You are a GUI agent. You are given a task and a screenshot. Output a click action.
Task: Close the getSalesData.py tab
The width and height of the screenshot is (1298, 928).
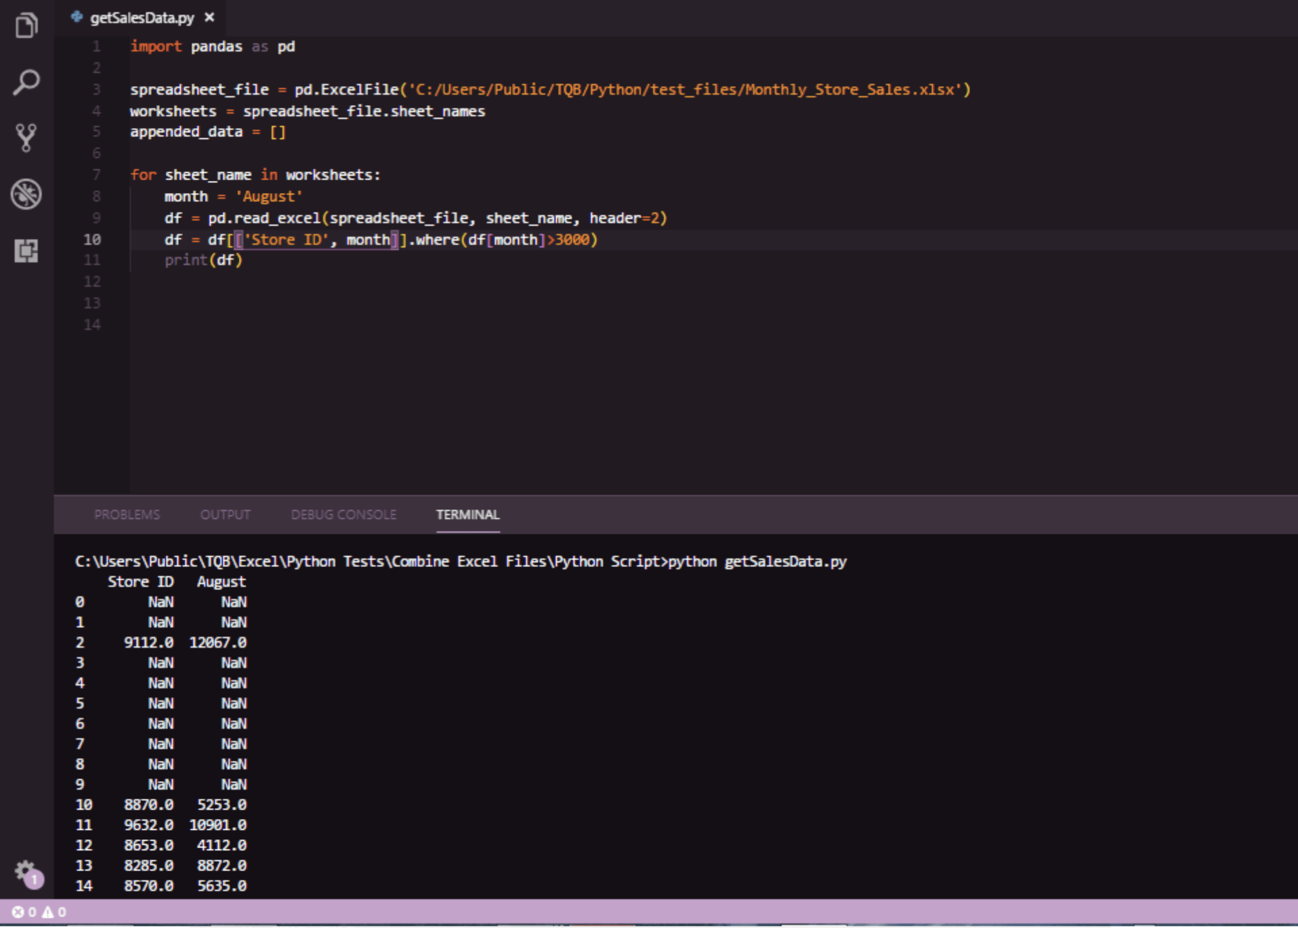click(209, 17)
